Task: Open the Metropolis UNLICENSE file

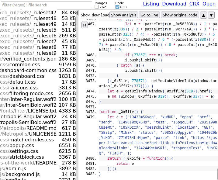Action: point(38,134)
